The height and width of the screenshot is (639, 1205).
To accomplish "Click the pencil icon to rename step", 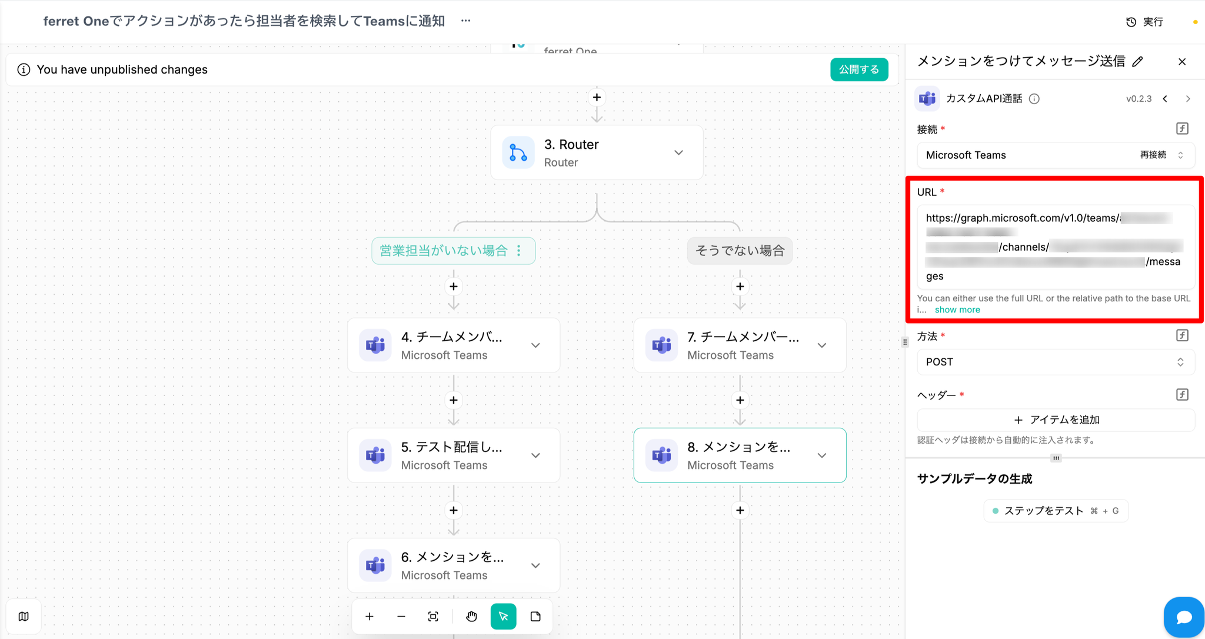I will (1138, 62).
